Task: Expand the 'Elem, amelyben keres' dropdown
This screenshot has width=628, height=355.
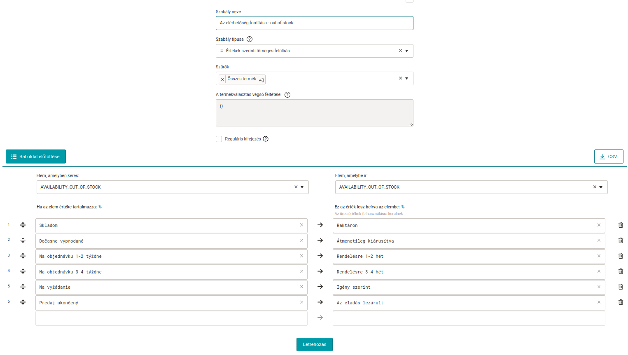Action: pos(302,187)
